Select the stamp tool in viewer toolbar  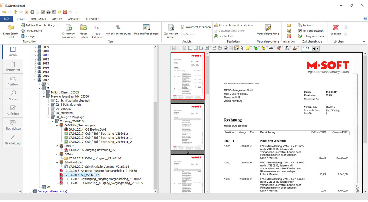click(x=294, y=48)
